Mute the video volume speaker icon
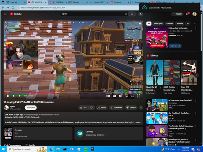This screenshot has height=152, width=203. 19,96
